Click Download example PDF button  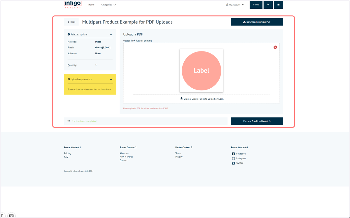coord(257,22)
